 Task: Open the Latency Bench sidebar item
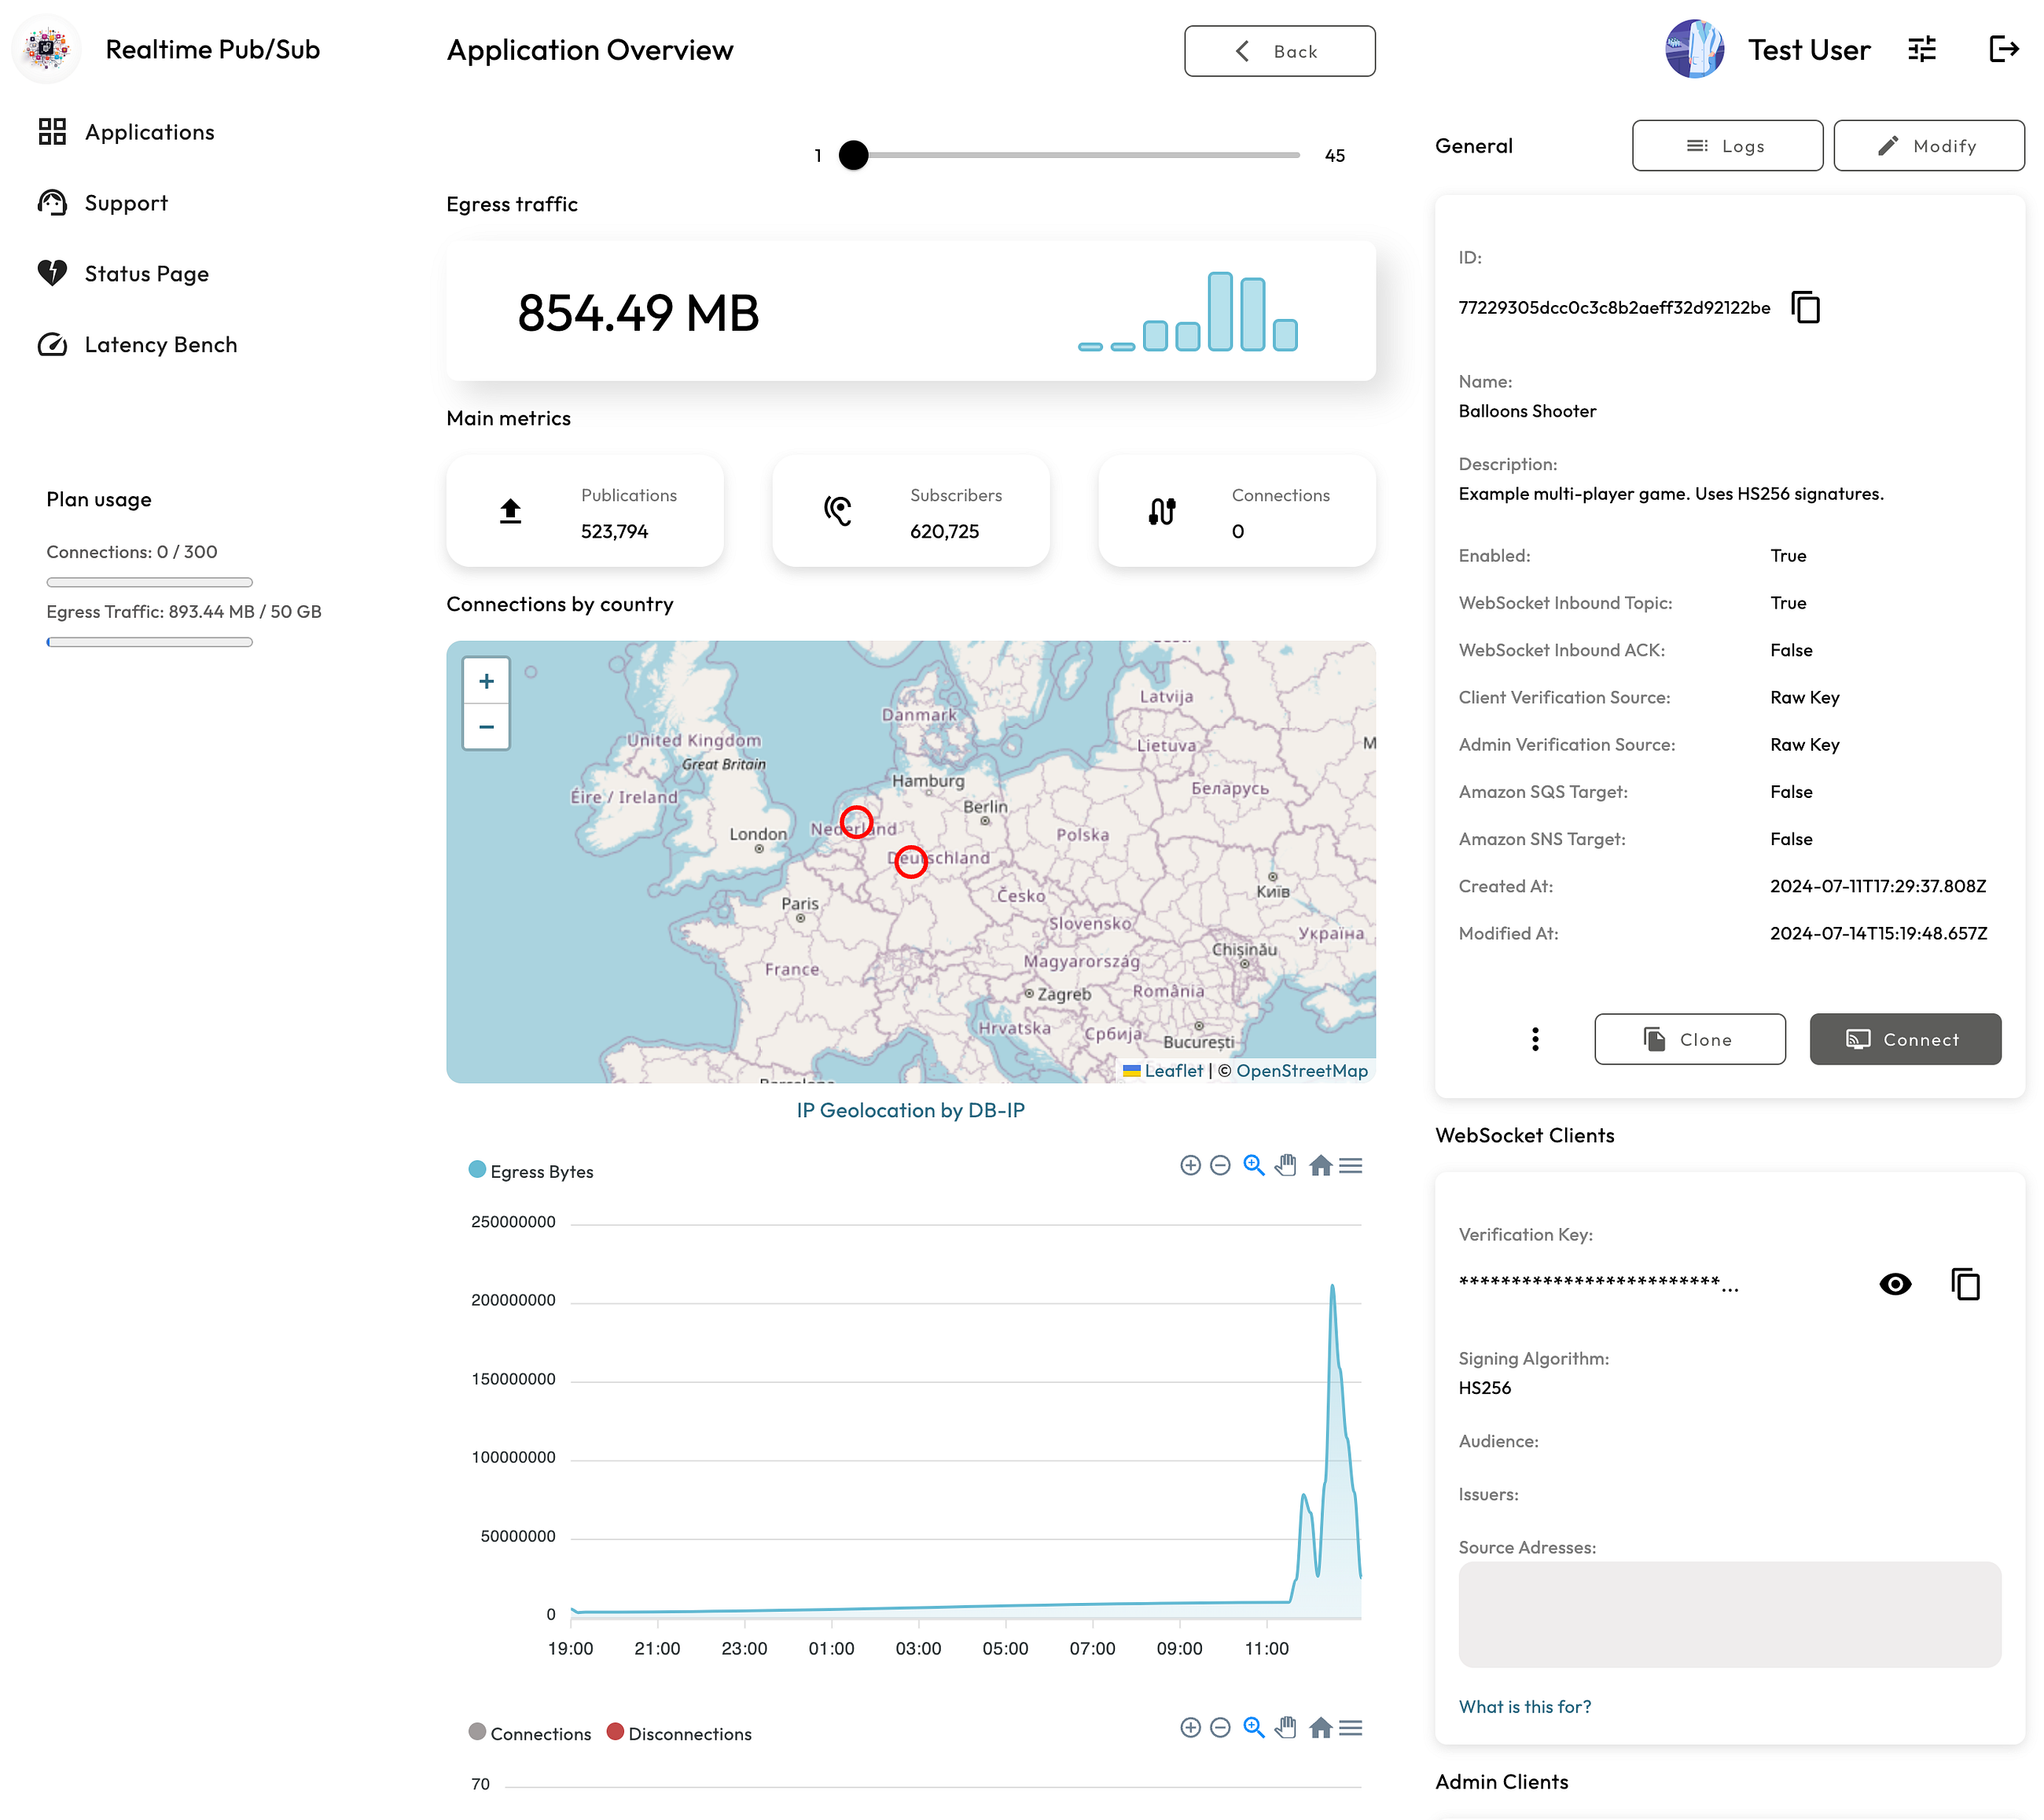(138, 345)
